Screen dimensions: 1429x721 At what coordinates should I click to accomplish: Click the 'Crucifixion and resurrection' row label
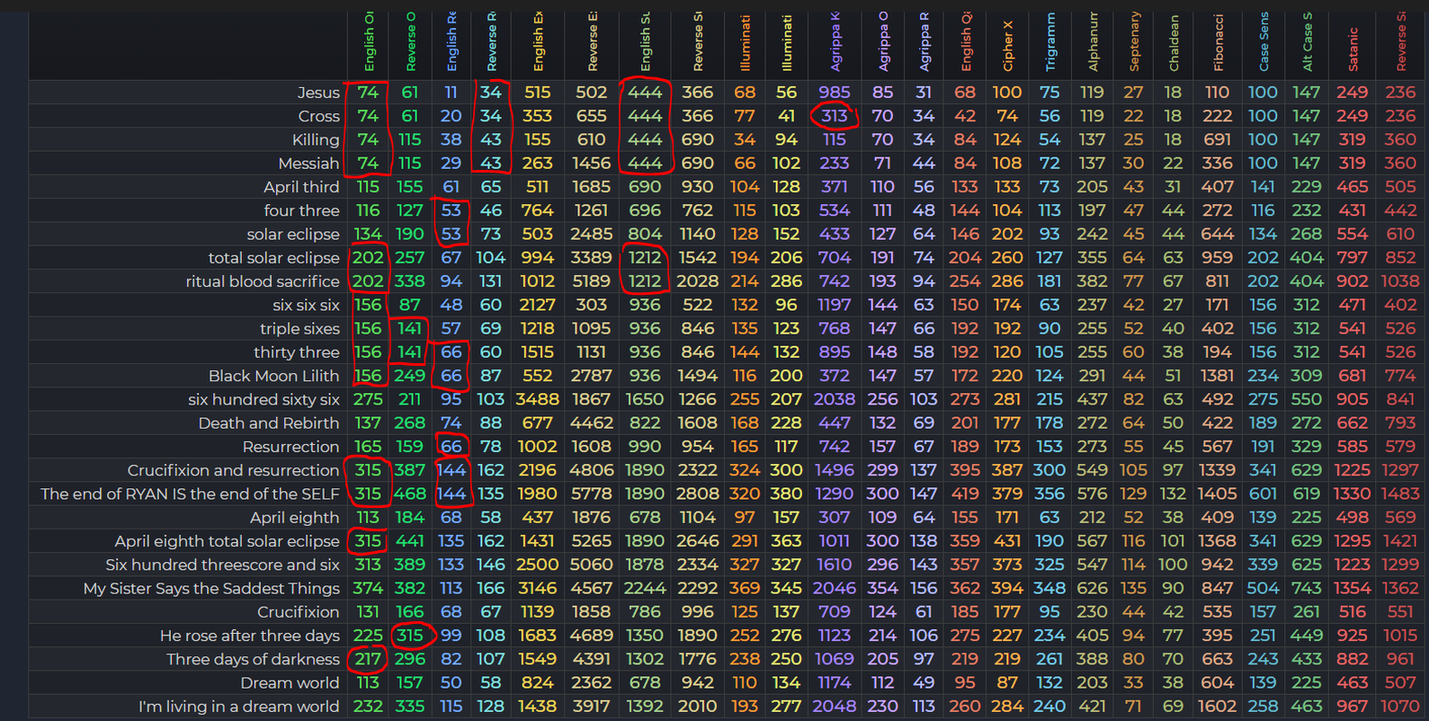click(x=234, y=470)
